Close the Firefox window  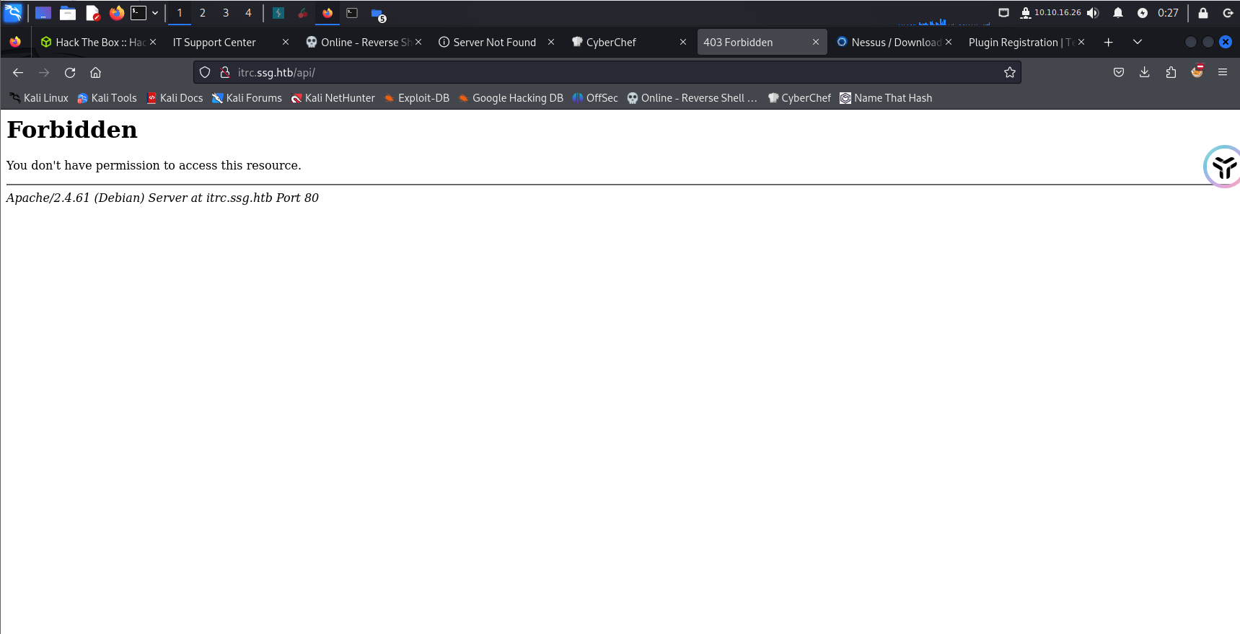pyautogui.click(x=1226, y=42)
